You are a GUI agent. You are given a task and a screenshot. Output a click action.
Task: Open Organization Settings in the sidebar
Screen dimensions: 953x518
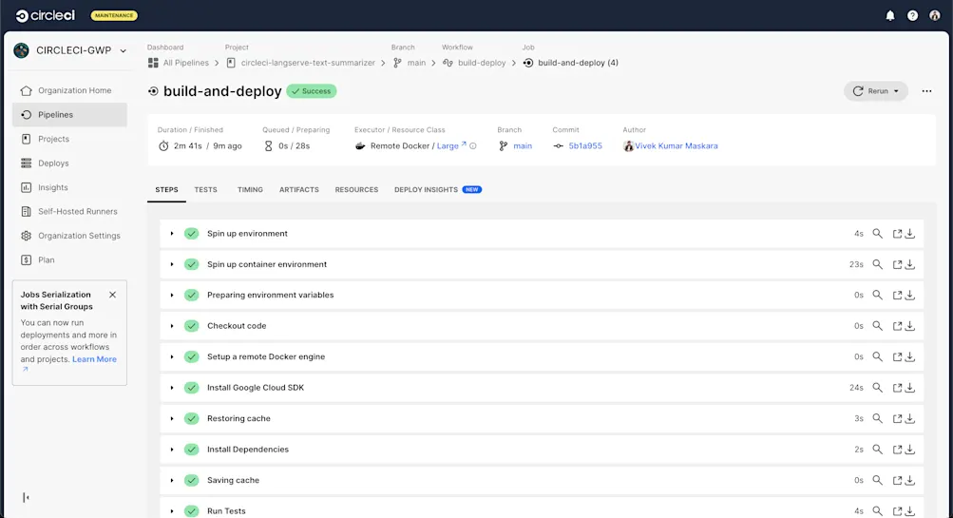tap(69, 236)
